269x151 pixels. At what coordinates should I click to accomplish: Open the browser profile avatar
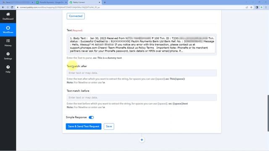tap(261, 8)
